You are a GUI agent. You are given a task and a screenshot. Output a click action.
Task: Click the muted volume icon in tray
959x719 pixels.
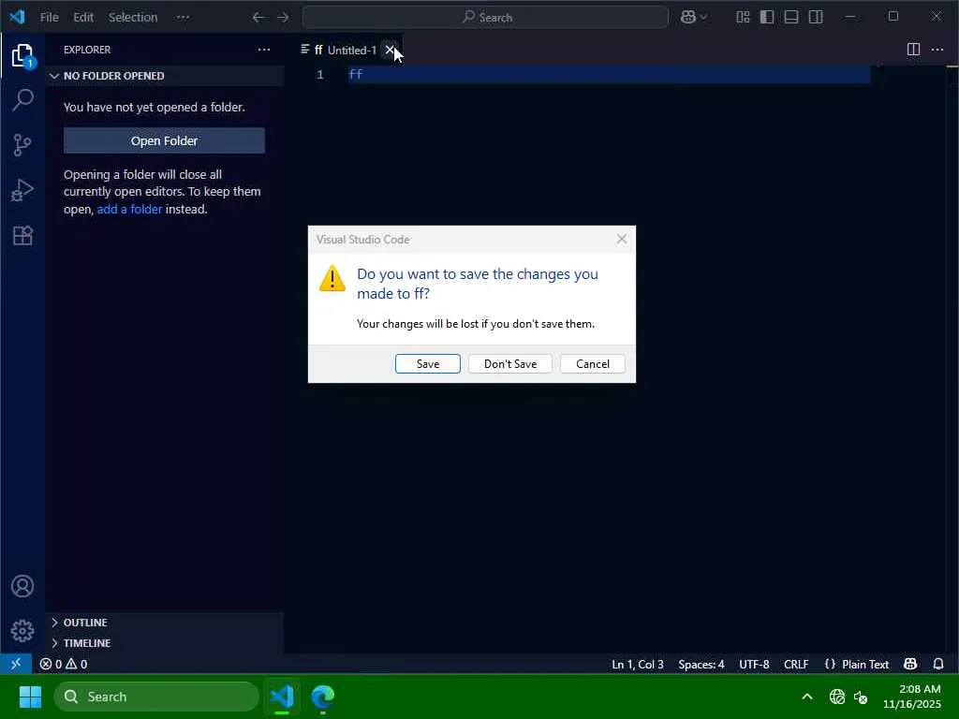[861, 697]
